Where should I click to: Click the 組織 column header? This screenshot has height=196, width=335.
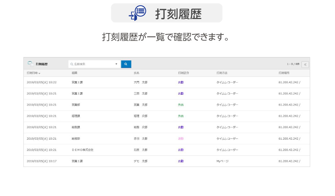coord(75,73)
